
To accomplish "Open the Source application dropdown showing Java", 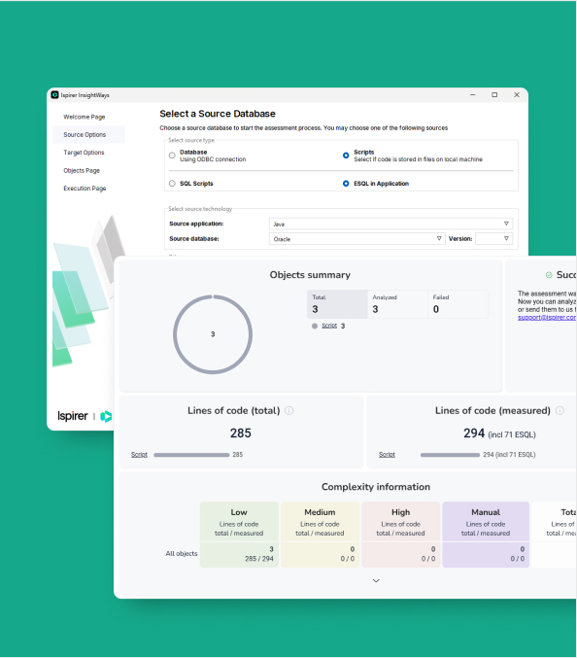I will [390, 224].
